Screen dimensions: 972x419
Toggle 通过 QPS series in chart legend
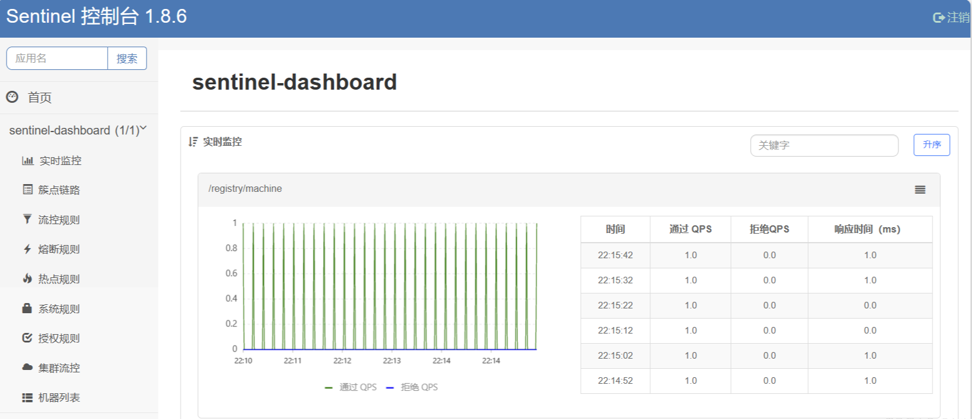pyautogui.click(x=351, y=387)
